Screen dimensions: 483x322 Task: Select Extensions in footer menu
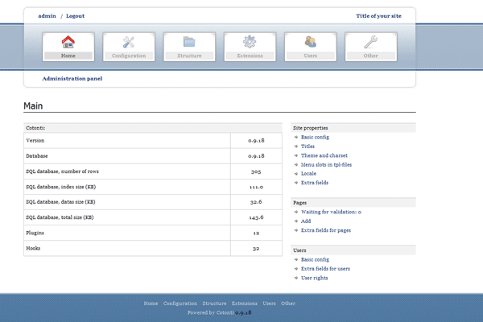(x=245, y=303)
